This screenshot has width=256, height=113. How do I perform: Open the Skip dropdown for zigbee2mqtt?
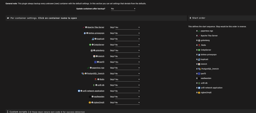[127, 103]
